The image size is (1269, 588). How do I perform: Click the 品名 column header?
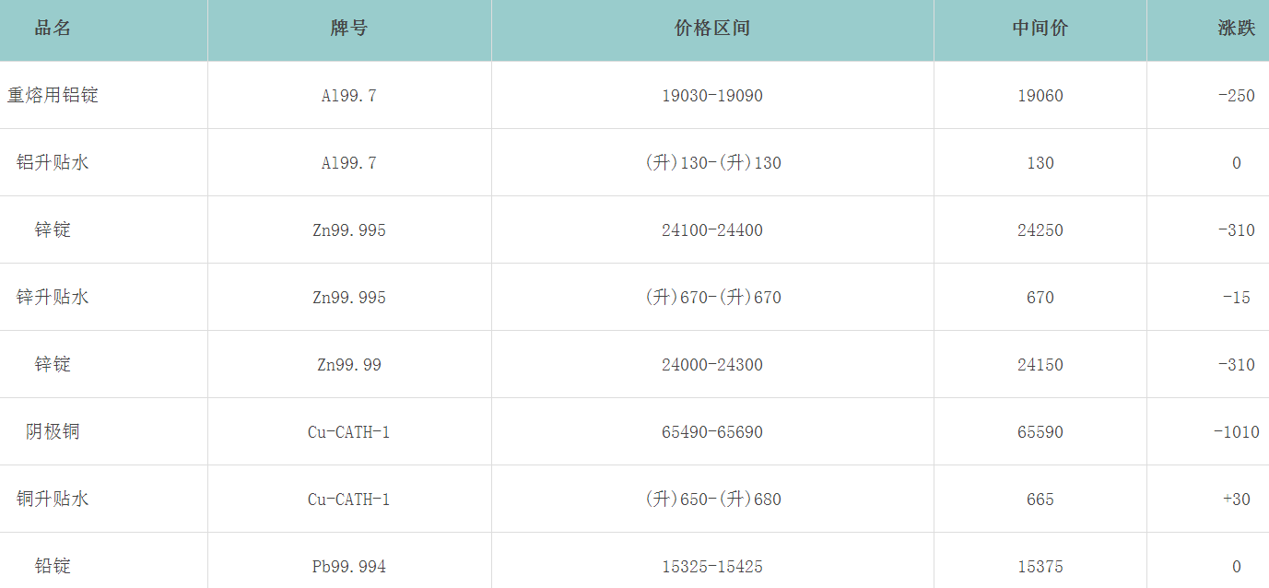click(x=53, y=29)
